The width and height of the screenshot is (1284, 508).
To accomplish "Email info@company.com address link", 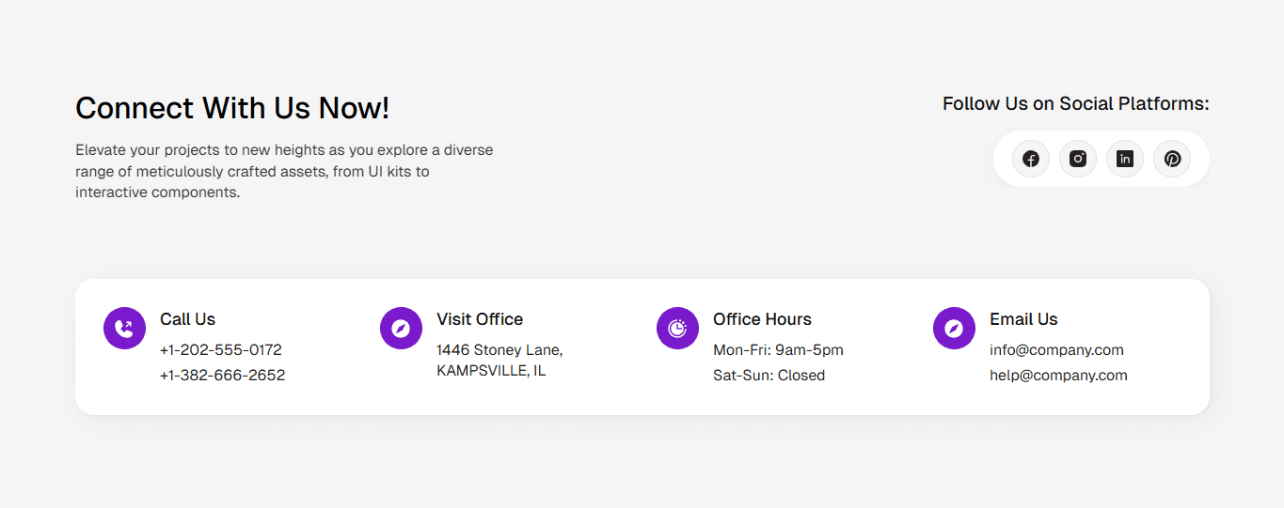I will click(1056, 350).
